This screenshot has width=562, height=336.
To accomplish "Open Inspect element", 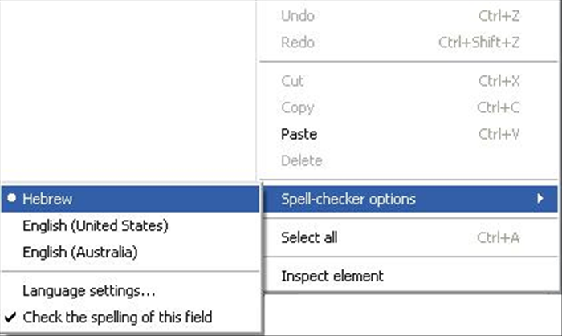I will pos(332,276).
